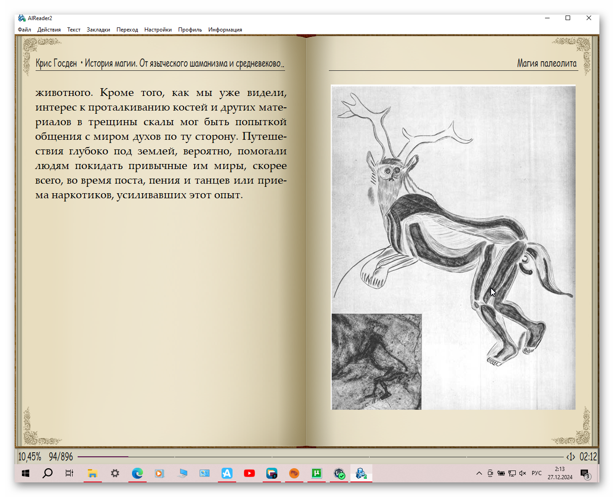Open the system clock and date flyout
614x497 pixels.
[x=560, y=473]
